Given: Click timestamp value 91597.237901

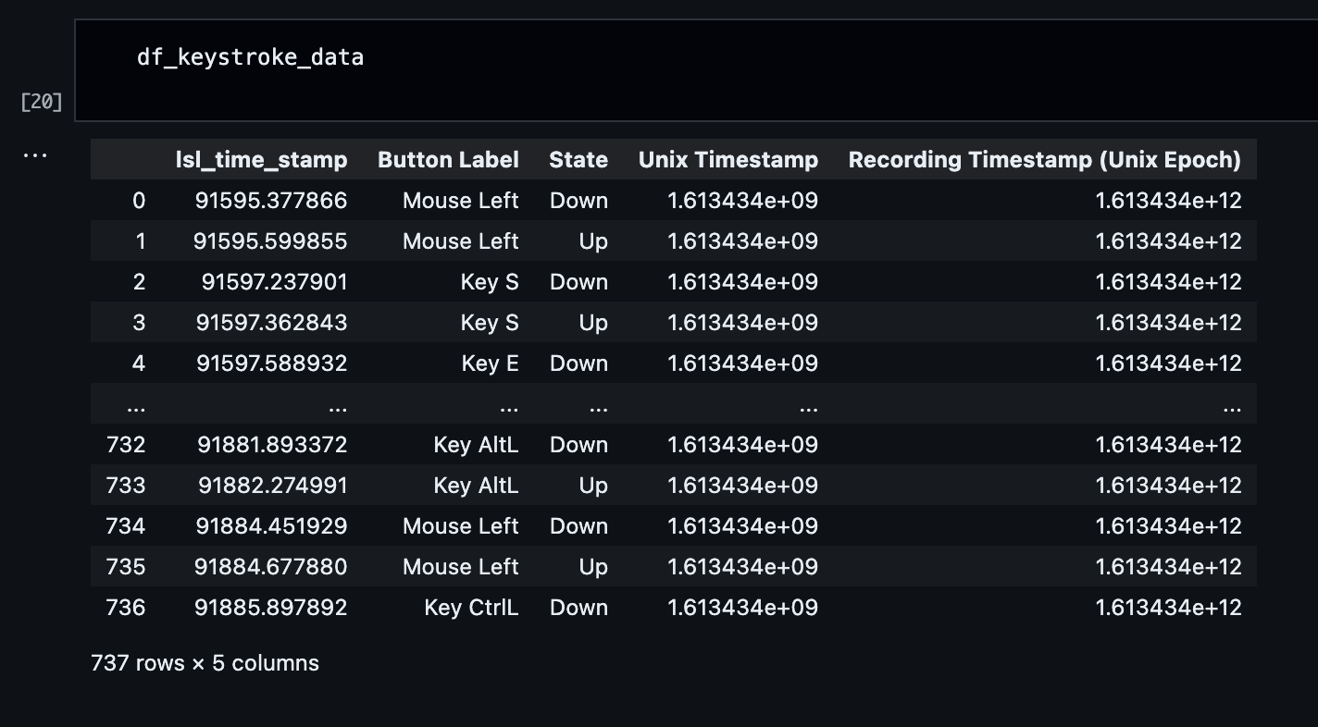Looking at the screenshot, I should tap(275, 282).
